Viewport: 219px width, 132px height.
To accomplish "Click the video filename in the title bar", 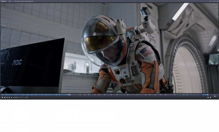I will click(24, 1).
